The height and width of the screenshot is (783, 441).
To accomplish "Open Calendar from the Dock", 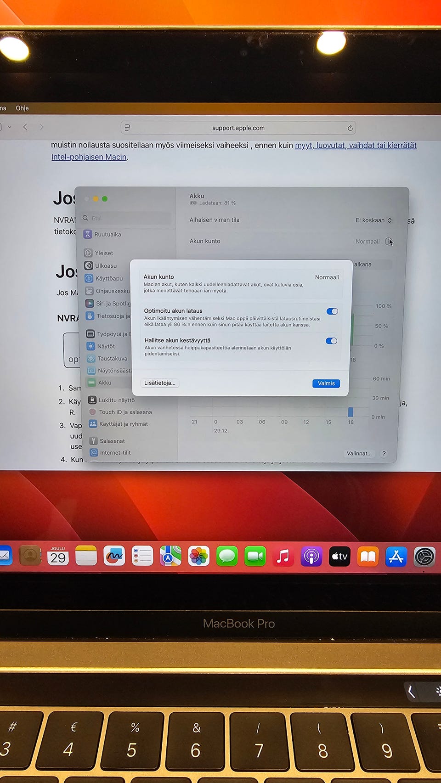I will pos(58,556).
